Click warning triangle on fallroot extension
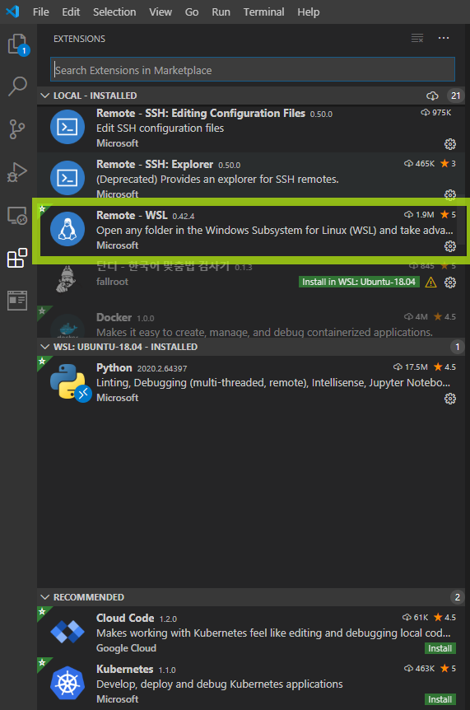Image resolution: width=470 pixels, height=710 pixels. pyautogui.click(x=430, y=282)
